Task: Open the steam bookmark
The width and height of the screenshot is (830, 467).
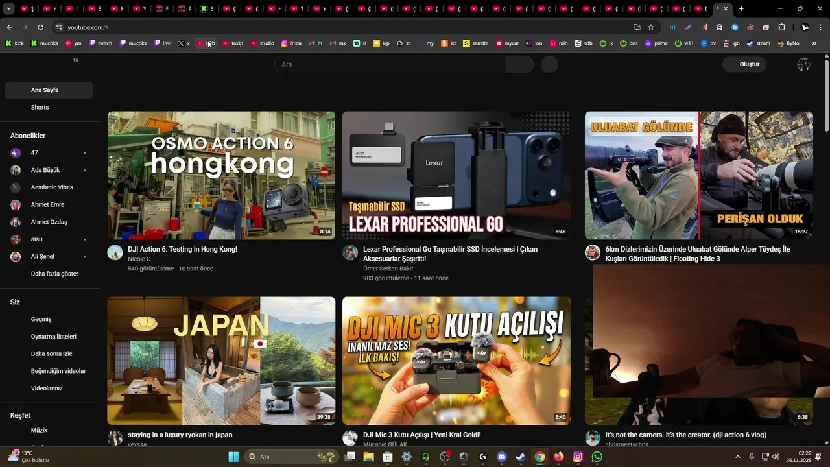Action: [758, 43]
